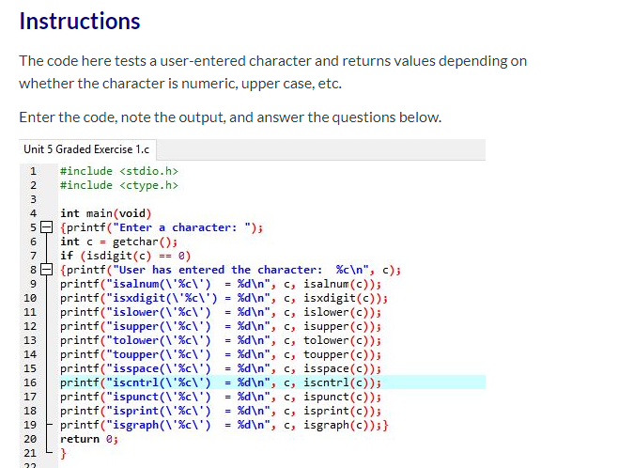Click the #include <stdio.h> line
The width and height of the screenshot is (618, 468).
coord(119,171)
